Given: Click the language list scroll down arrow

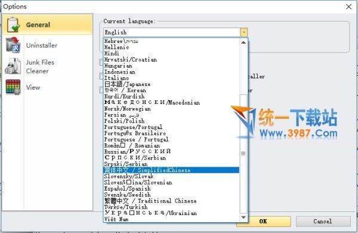Looking at the screenshot, I should (x=243, y=217).
